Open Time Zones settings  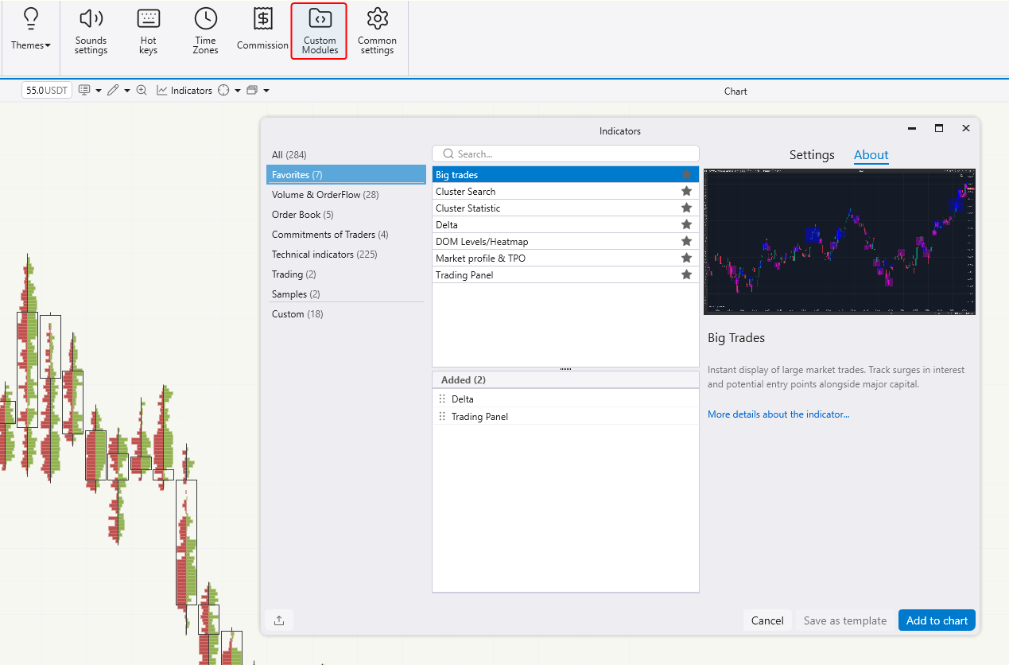(205, 32)
